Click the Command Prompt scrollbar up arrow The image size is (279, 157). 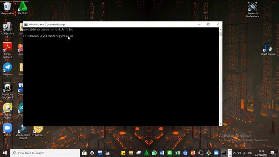click(221, 29)
